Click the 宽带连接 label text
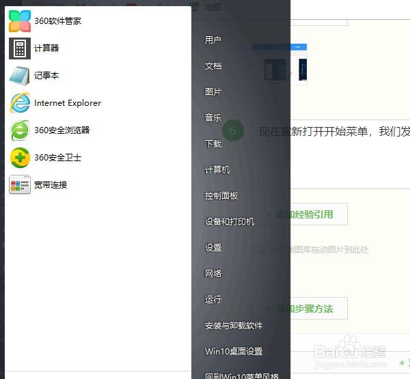The height and width of the screenshot is (379, 410). tap(51, 185)
